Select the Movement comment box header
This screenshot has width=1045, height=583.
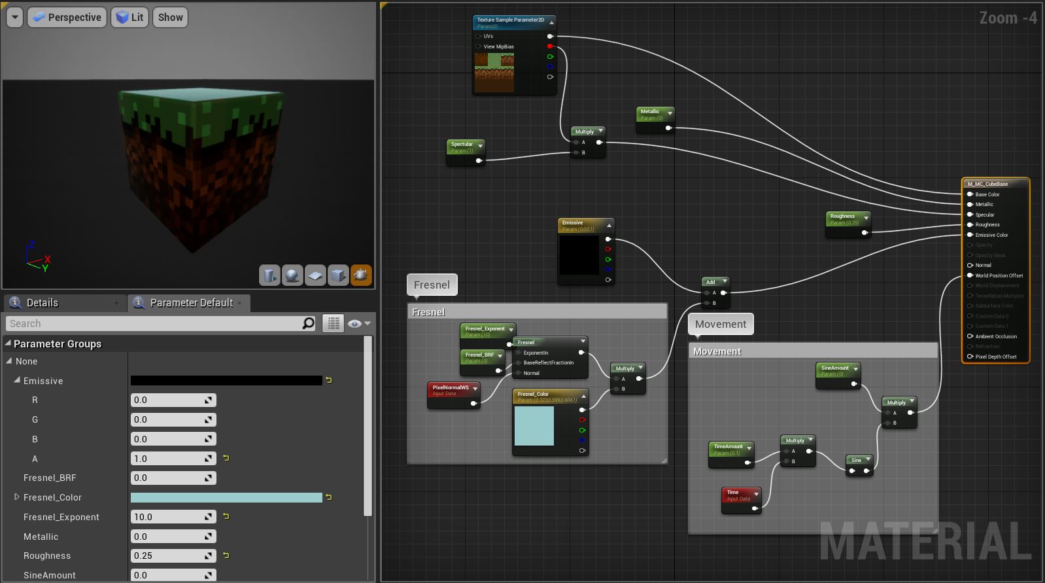pyautogui.click(x=813, y=351)
